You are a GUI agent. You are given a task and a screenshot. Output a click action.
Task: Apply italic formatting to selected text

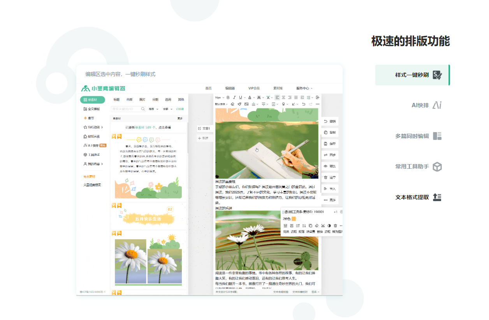pos(234,97)
